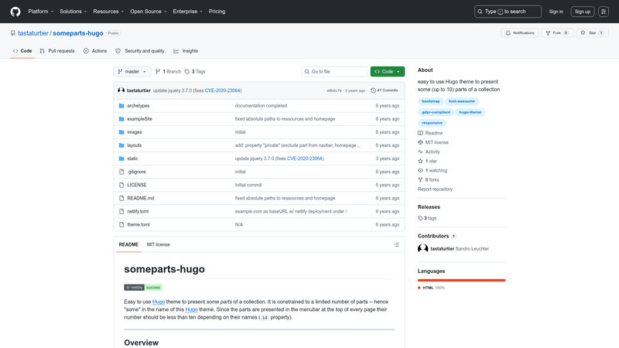Viewport: 619px width, 348px height.
Task: Open appearance settings icon in header
Action: click(x=604, y=12)
